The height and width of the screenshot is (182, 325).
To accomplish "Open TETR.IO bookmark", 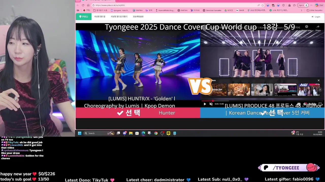I will pyautogui.click(x=195, y=10).
